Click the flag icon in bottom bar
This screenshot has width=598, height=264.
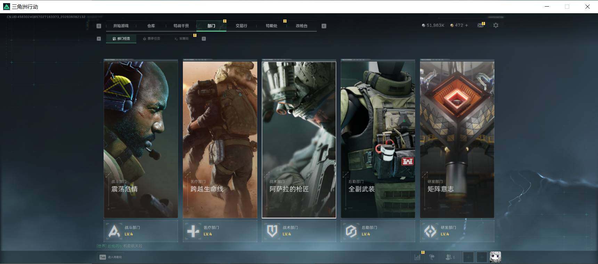point(432,257)
